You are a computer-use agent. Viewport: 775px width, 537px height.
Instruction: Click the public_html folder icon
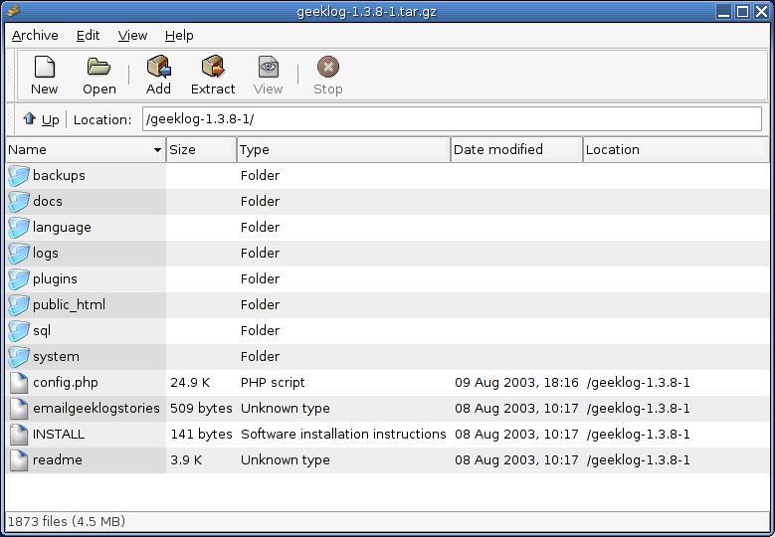[19, 305]
